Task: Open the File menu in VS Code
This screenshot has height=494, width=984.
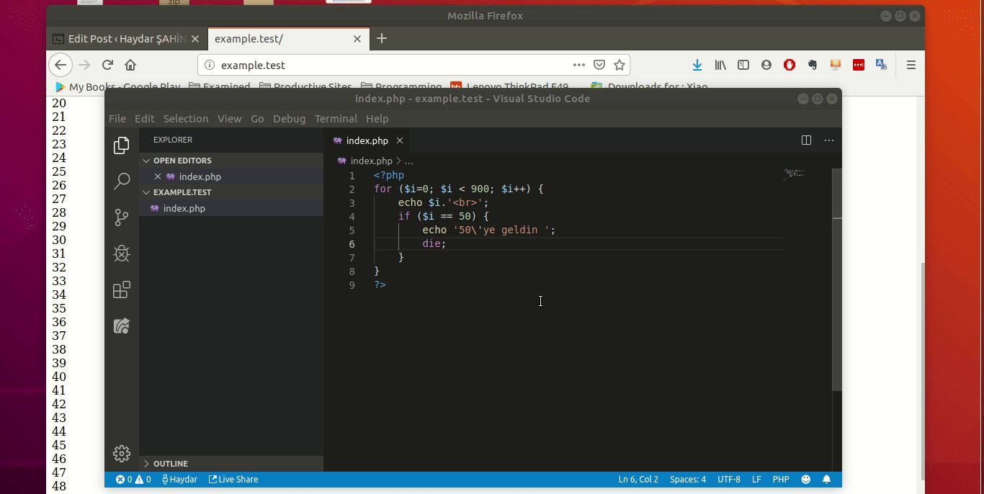Action: [117, 119]
